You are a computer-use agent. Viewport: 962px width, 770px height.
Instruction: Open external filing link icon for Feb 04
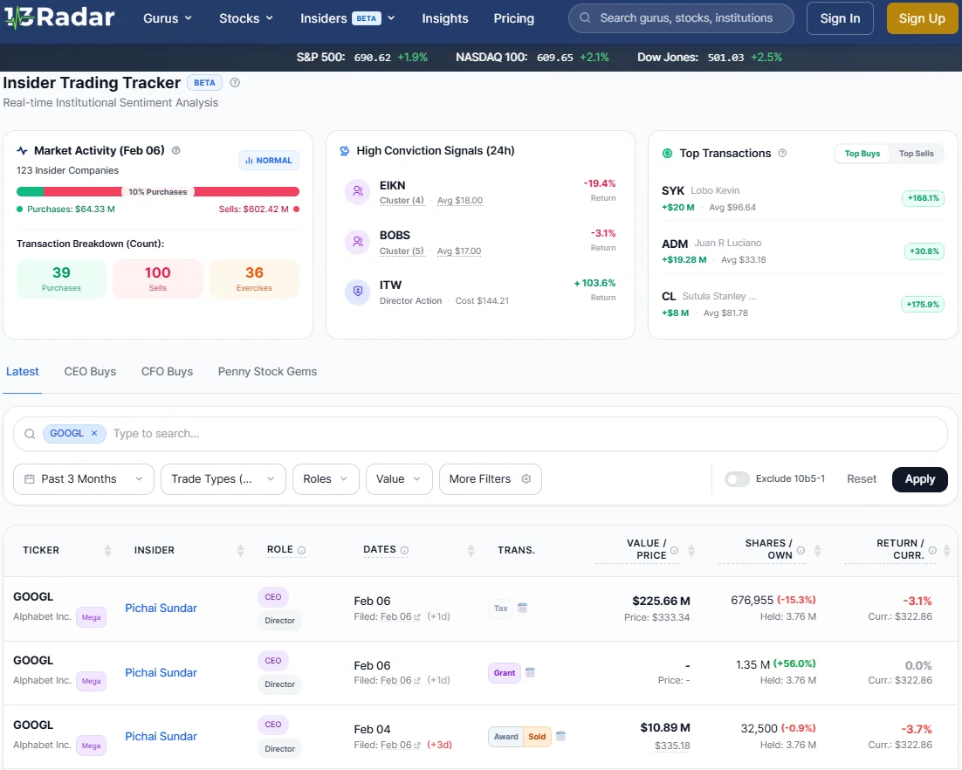click(417, 745)
